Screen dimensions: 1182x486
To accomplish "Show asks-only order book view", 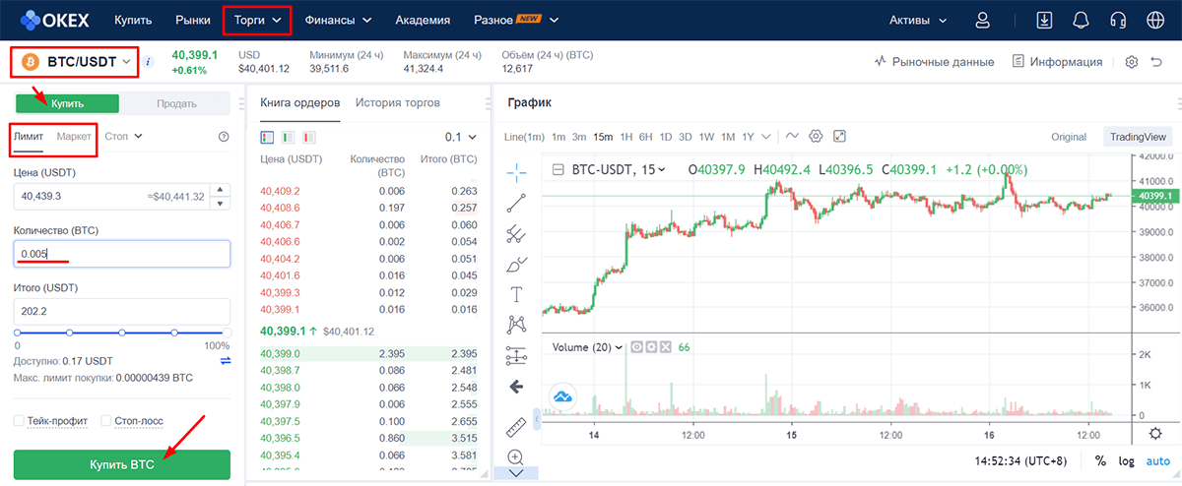I will click(310, 137).
